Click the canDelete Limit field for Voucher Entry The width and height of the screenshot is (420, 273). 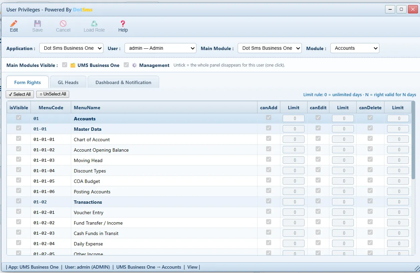click(398, 212)
